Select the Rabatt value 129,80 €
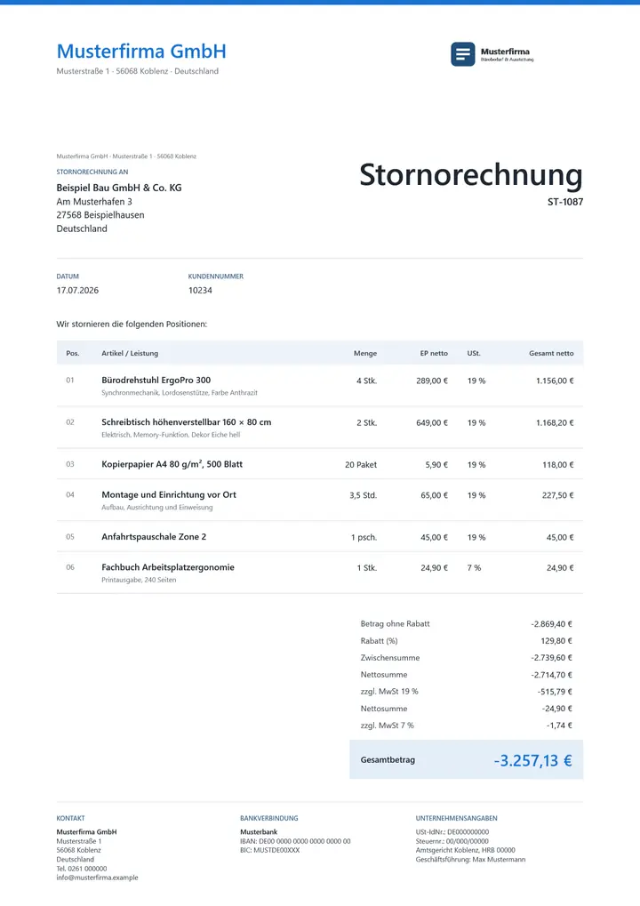Viewport: 640px width, 906px height. click(556, 641)
